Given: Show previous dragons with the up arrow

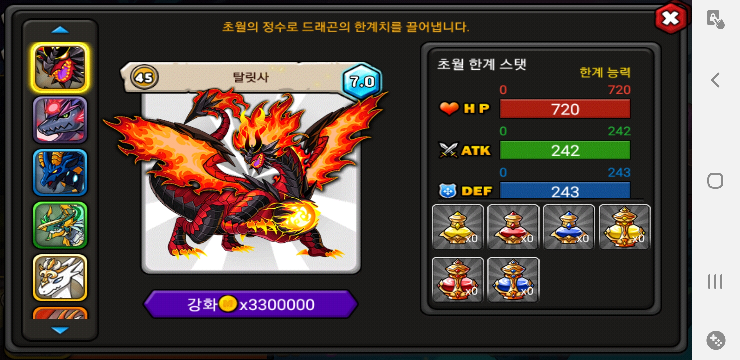Looking at the screenshot, I should click(60, 30).
